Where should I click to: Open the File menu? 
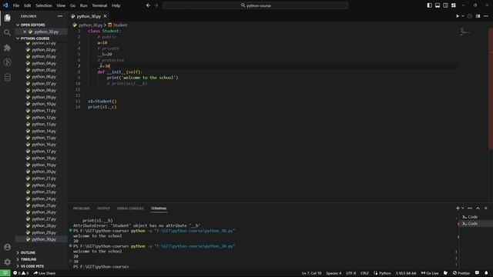(x=16, y=5)
